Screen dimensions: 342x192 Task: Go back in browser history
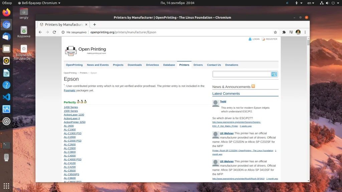pos(40,32)
